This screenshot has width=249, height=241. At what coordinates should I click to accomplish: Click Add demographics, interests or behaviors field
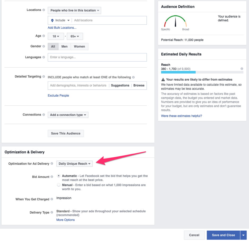[x=78, y=85]
